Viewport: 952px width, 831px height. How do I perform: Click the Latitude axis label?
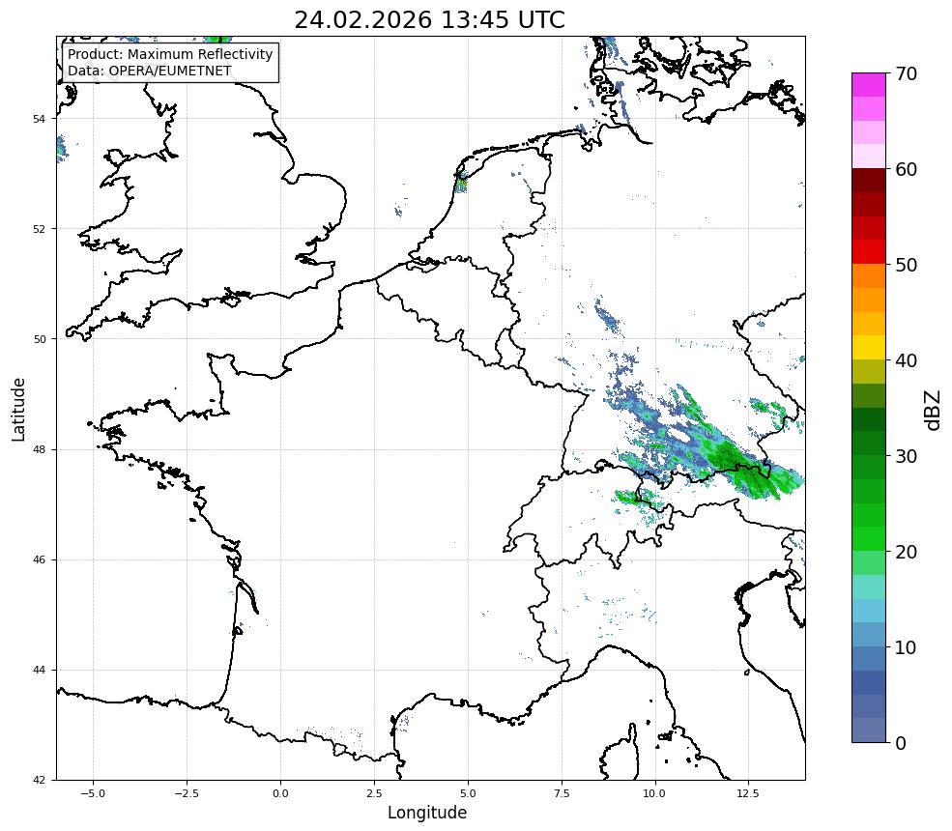(x=18, y=409)
